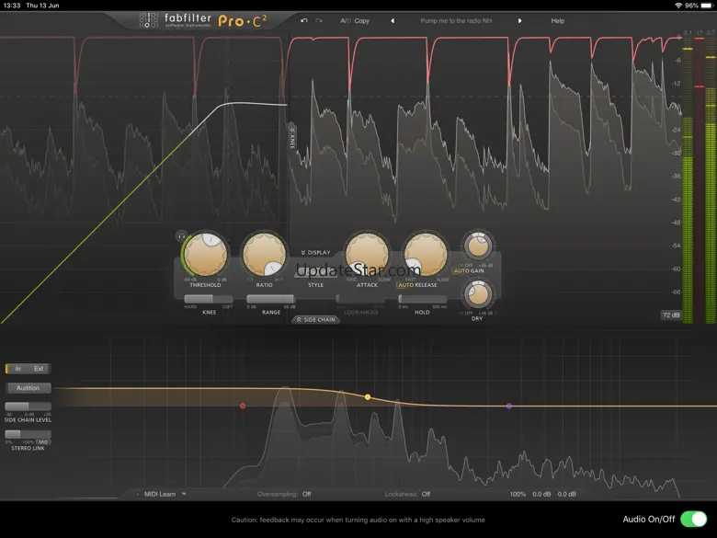Click the small dot left of MIDI Learn
The width and height of the screenshot is (717, 538).
[138, 494]
